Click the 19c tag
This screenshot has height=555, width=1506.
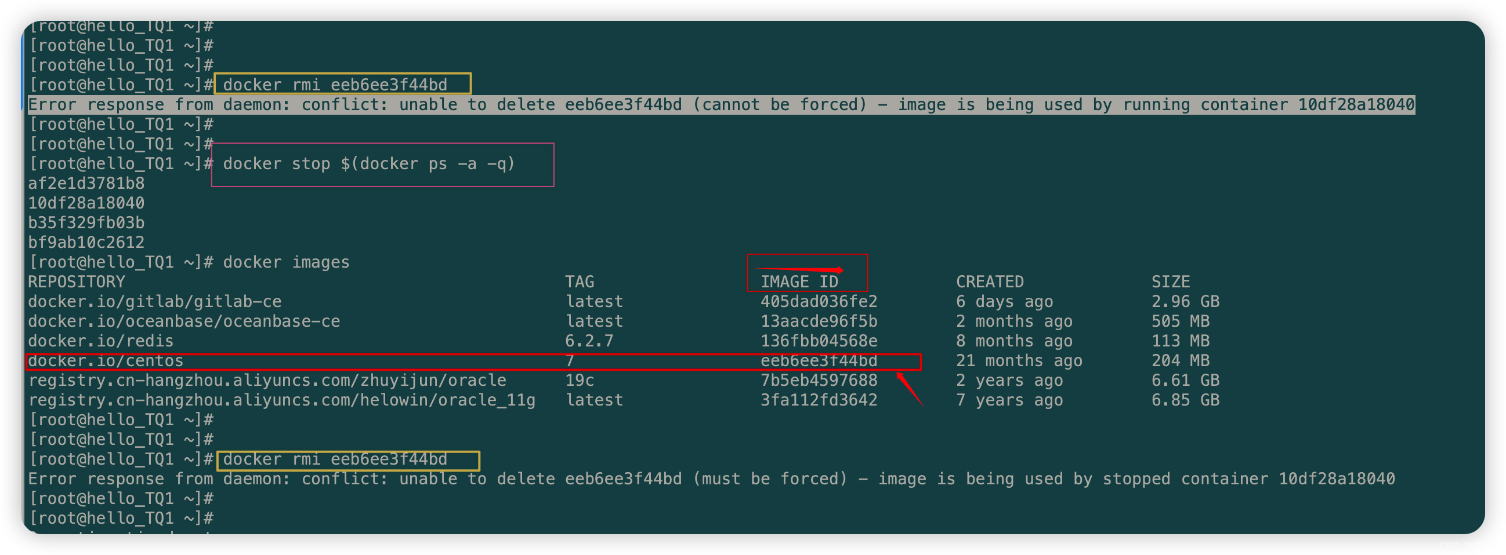point(580,381)
